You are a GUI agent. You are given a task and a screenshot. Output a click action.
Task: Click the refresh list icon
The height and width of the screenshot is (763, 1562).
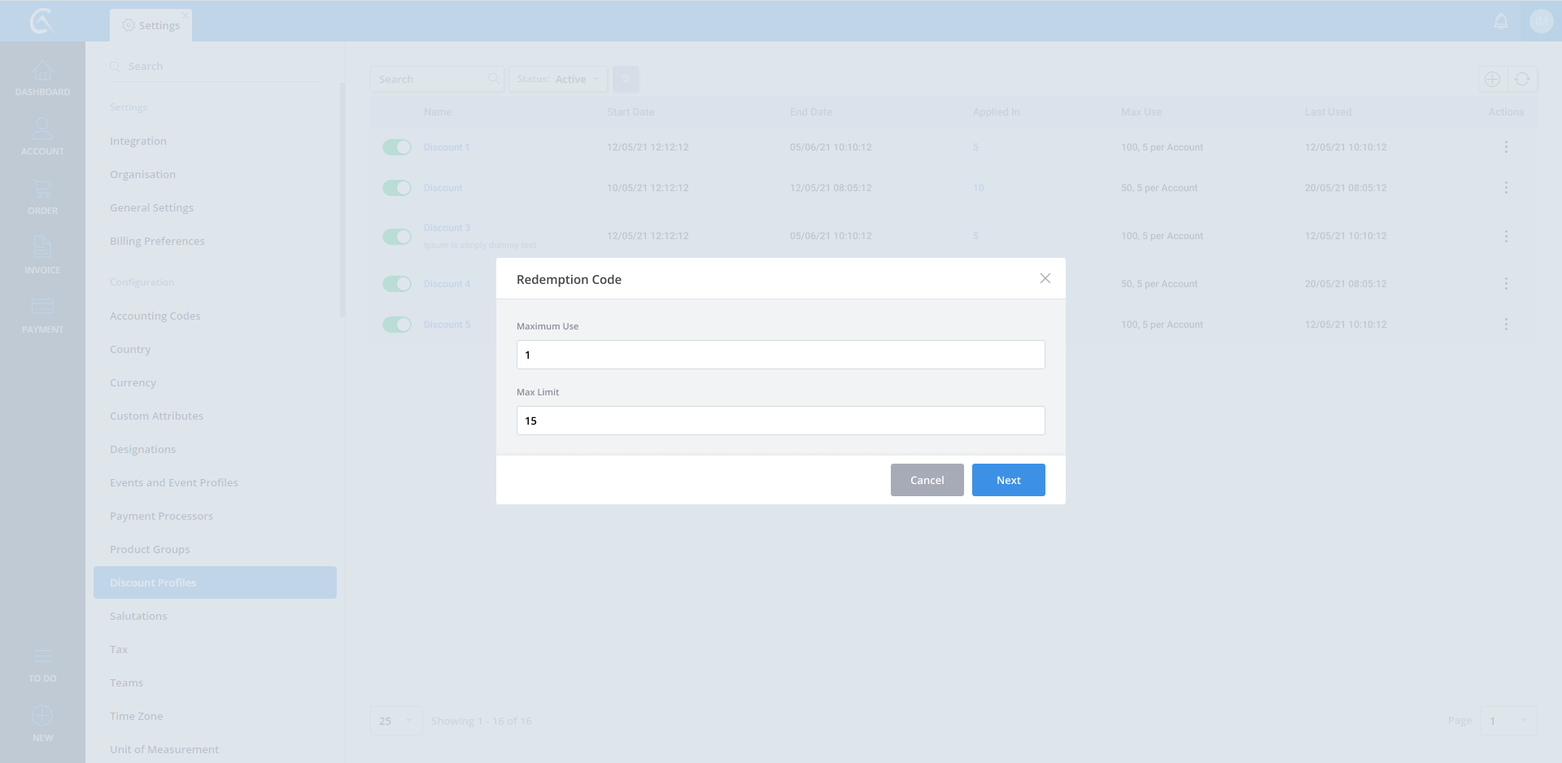[1522, 79]
